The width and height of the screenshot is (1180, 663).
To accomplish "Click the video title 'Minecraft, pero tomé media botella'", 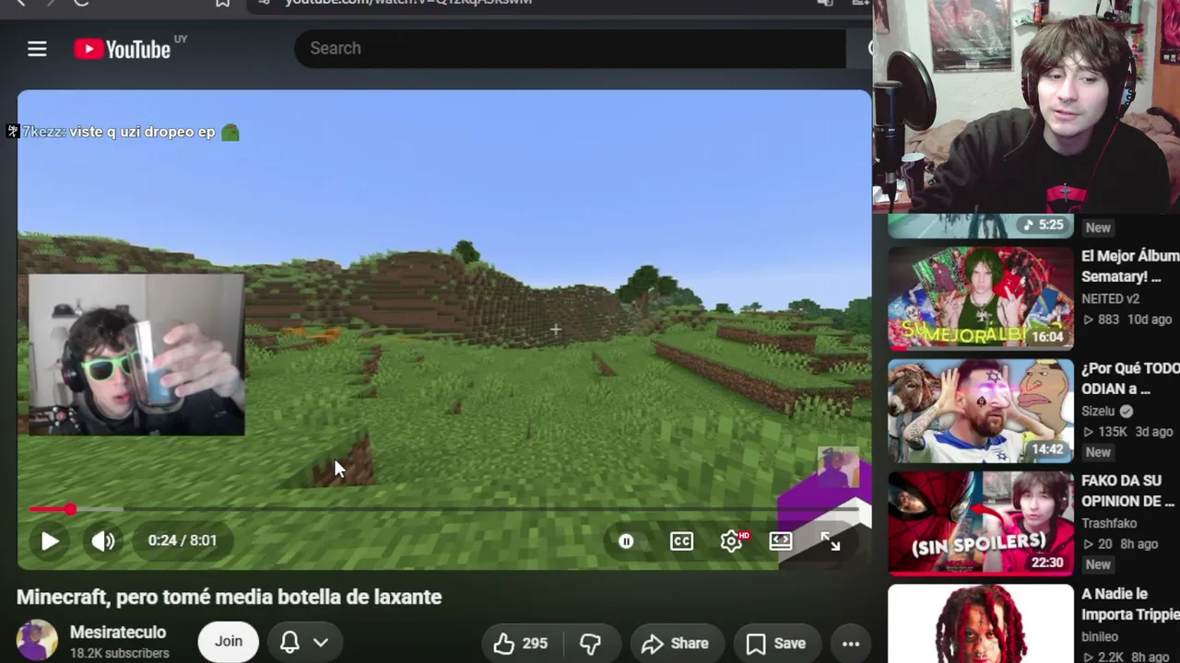I will pos(230,597).
